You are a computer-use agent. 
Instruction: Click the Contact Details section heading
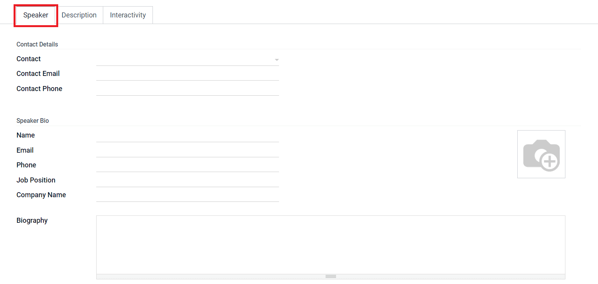click(x=37, y=44)
